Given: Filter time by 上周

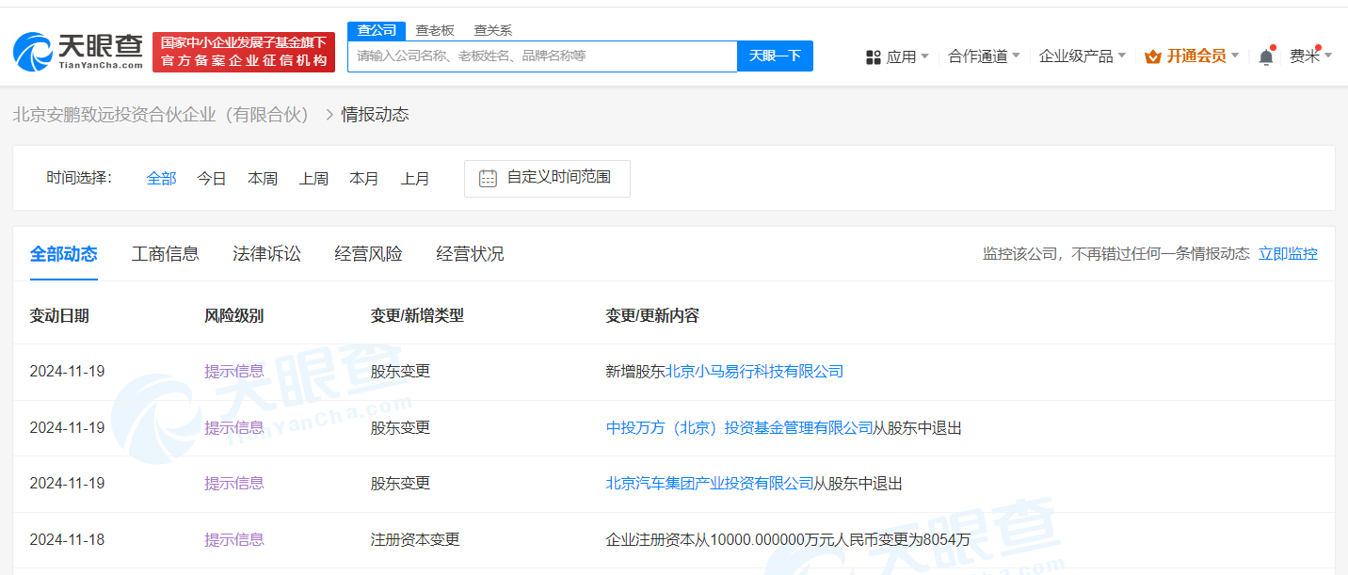Looking at the screenshot, I should pos(313,178).
